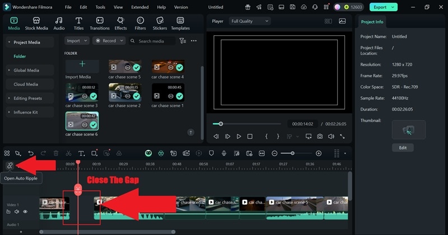Open the Extended menu
448x235 pixels.
[139, 7]
